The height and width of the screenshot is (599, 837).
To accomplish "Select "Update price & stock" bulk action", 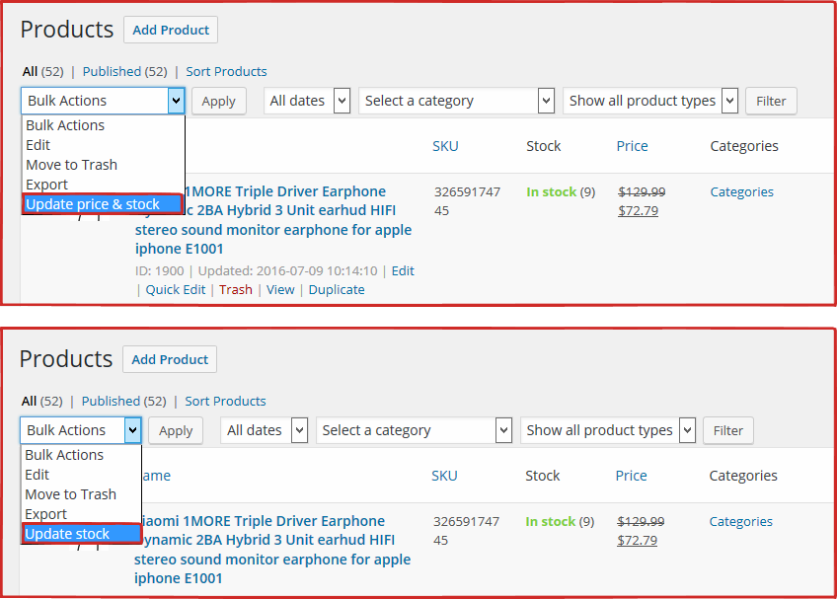I will point(93,204).
